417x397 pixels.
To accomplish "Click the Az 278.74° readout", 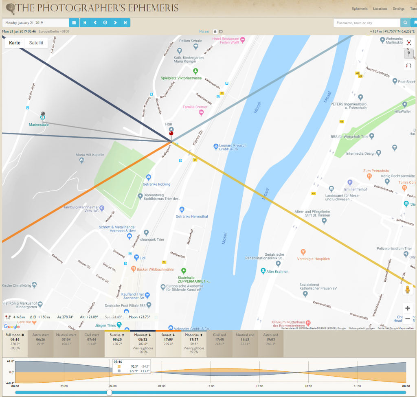I will [66, 317].
